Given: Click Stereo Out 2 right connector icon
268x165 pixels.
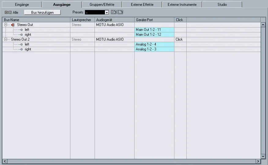Looking at the screenshot, I should [x=21, y=49].
